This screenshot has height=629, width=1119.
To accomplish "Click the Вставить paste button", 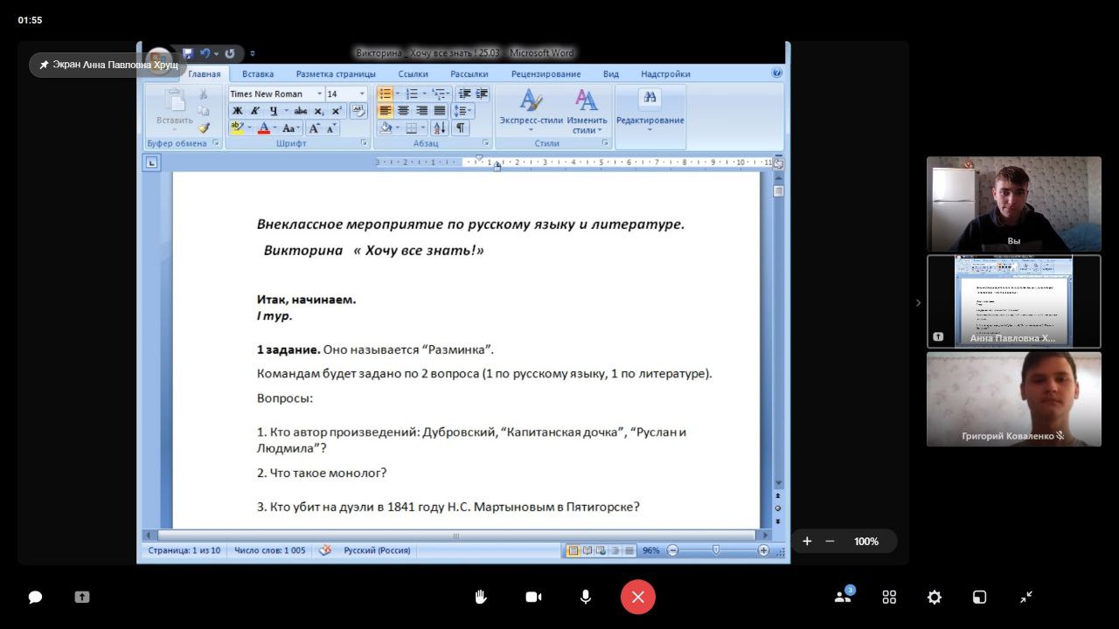I will (174, 110).
